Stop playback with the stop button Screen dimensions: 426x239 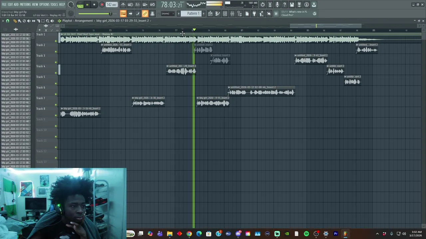[94, 5]
